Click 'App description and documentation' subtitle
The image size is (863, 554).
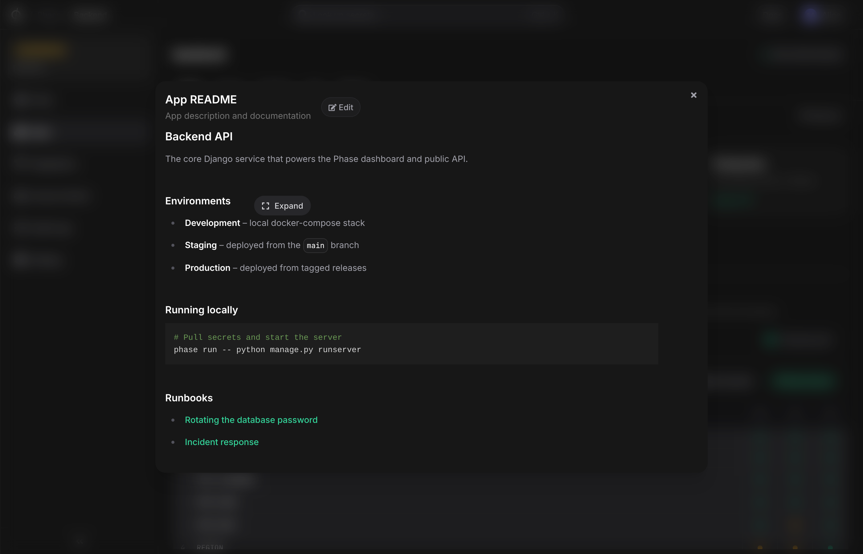click(238, 116)
